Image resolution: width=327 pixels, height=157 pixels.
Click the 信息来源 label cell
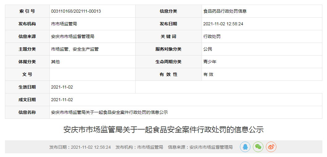(27, 37)
